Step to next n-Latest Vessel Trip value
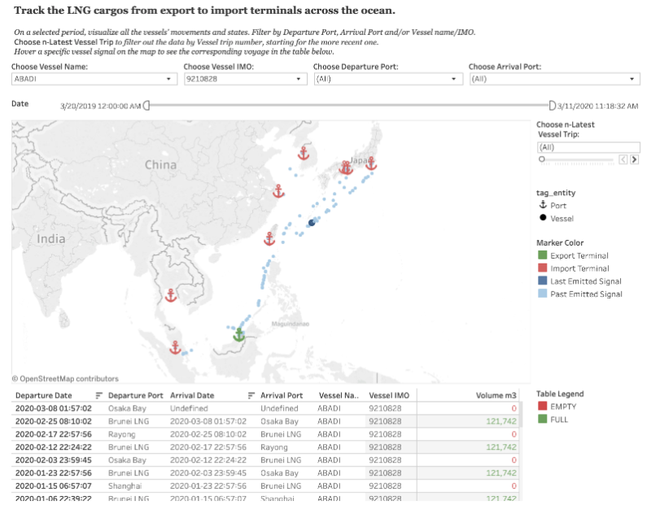This screenshot has height=518, width=651. click(x=634, y=159)
